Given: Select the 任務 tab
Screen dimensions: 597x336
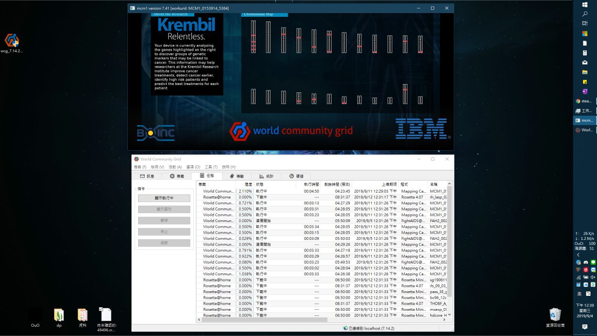Looking at the screenshot, I should [x=207, y=176].
